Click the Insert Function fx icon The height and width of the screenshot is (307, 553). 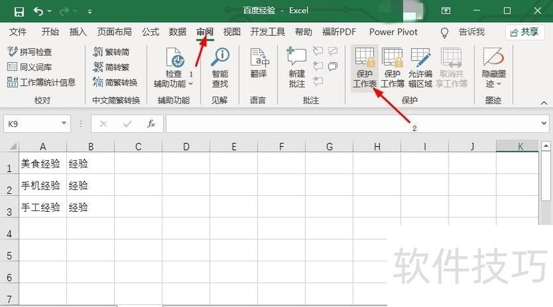[151, 124]
